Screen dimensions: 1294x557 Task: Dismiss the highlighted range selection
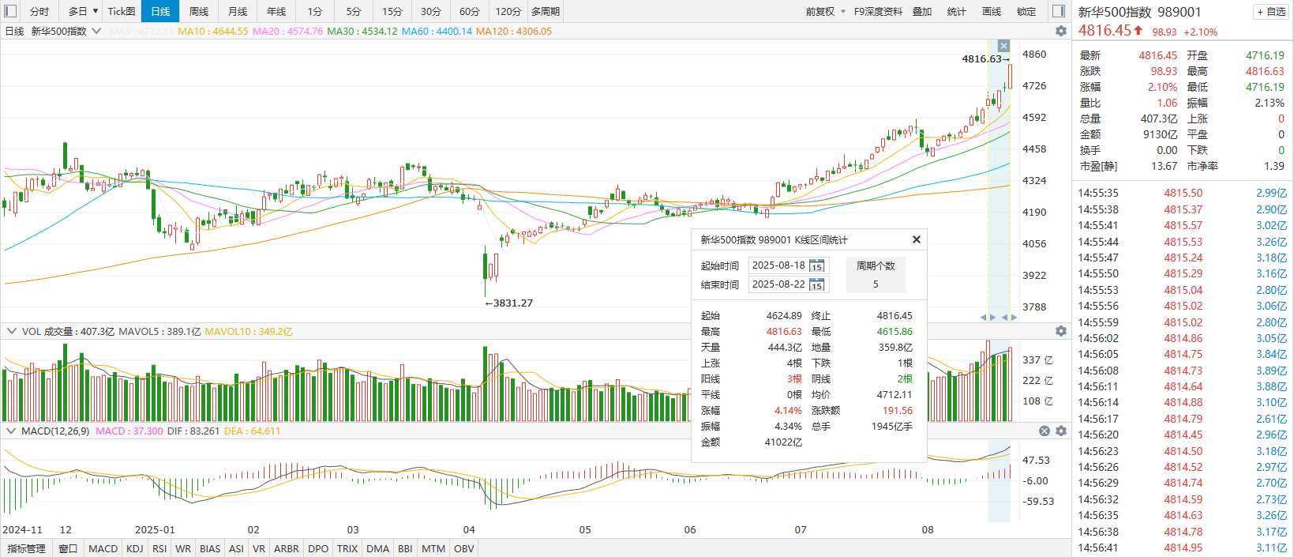click(x=1003, y=46)
